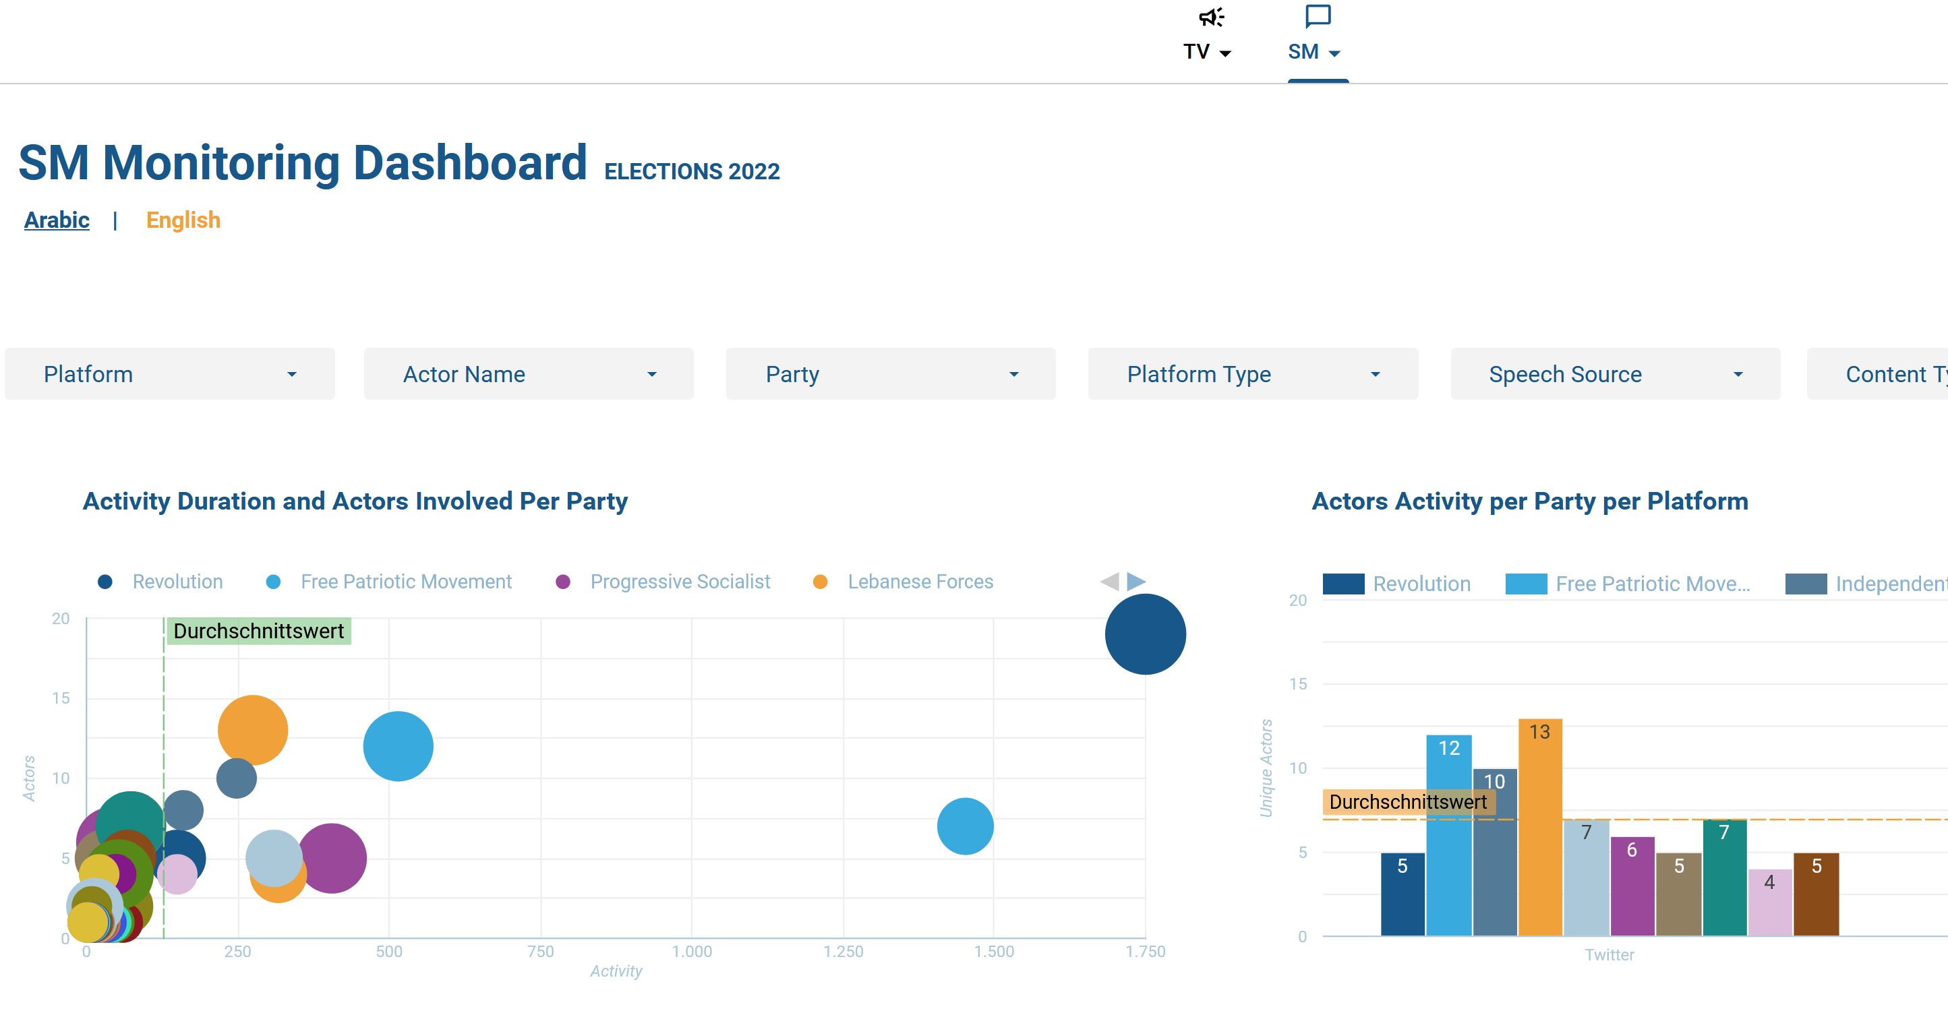Click the Independent legend square in bar chart
The image size is (1948, 1013).
[1807, 583]
